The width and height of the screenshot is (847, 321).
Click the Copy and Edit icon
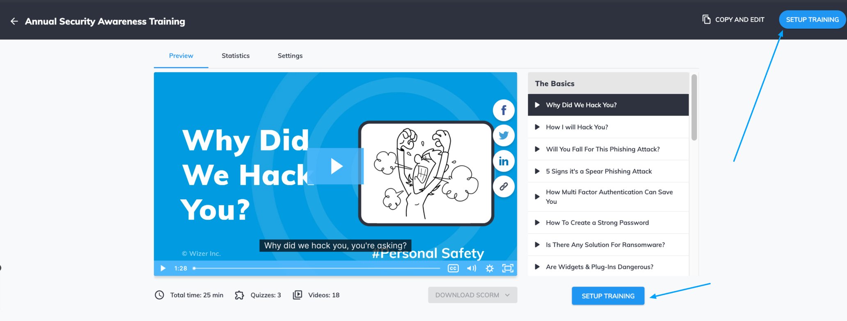pos(706,19)
